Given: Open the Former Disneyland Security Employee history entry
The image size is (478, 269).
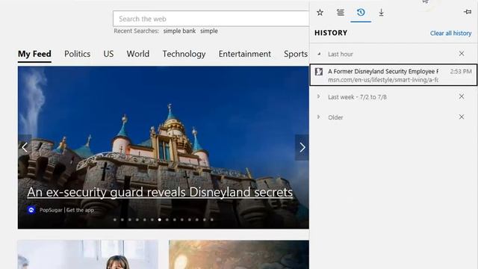Looking at the screenshot, I should point(394,75).
